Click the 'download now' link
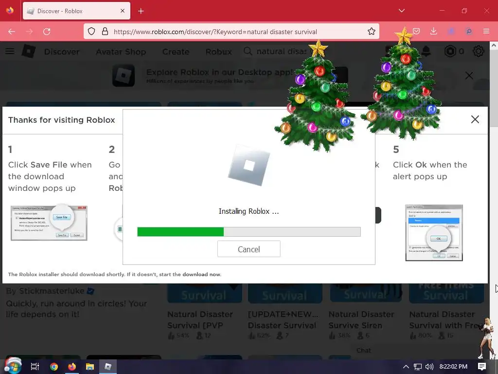This screenshot has width=498, height=374. click(202, 274)
